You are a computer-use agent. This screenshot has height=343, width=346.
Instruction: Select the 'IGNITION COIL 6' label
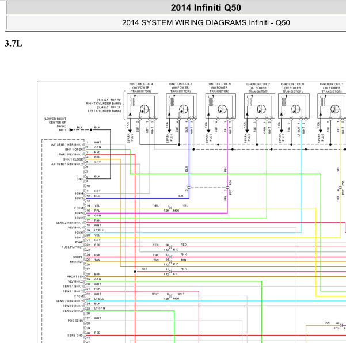(x=292, y=84)
